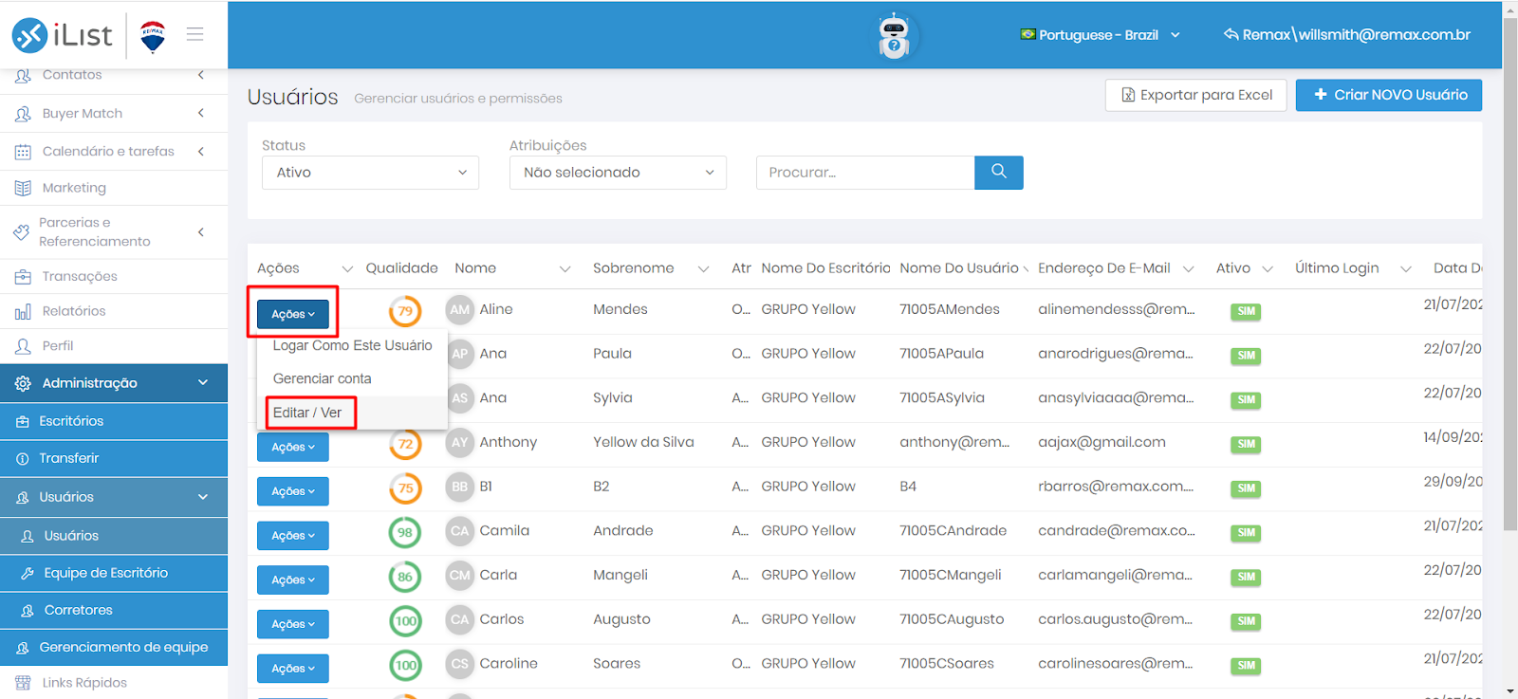Click the Procurar search field
The width and height of the screenshot is (1518, 699).
(x=865, y=173)
